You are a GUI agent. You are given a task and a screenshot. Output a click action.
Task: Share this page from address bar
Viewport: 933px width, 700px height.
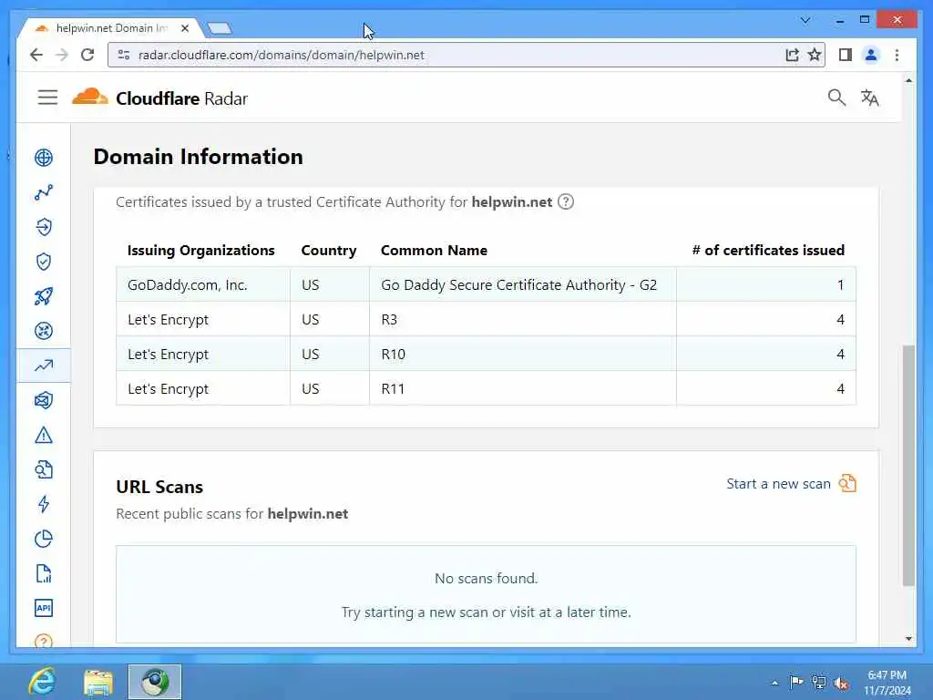click(792, 55)
